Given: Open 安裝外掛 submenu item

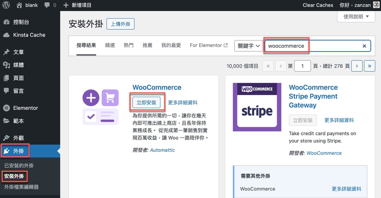Looking at the screenshot, I should 14,176.
